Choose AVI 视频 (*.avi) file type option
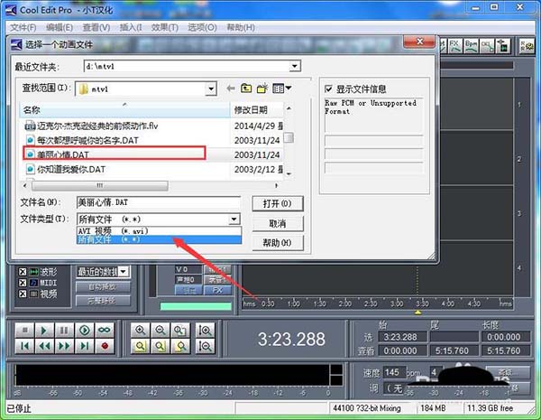The image size is (541, 420). pos(159,231)
